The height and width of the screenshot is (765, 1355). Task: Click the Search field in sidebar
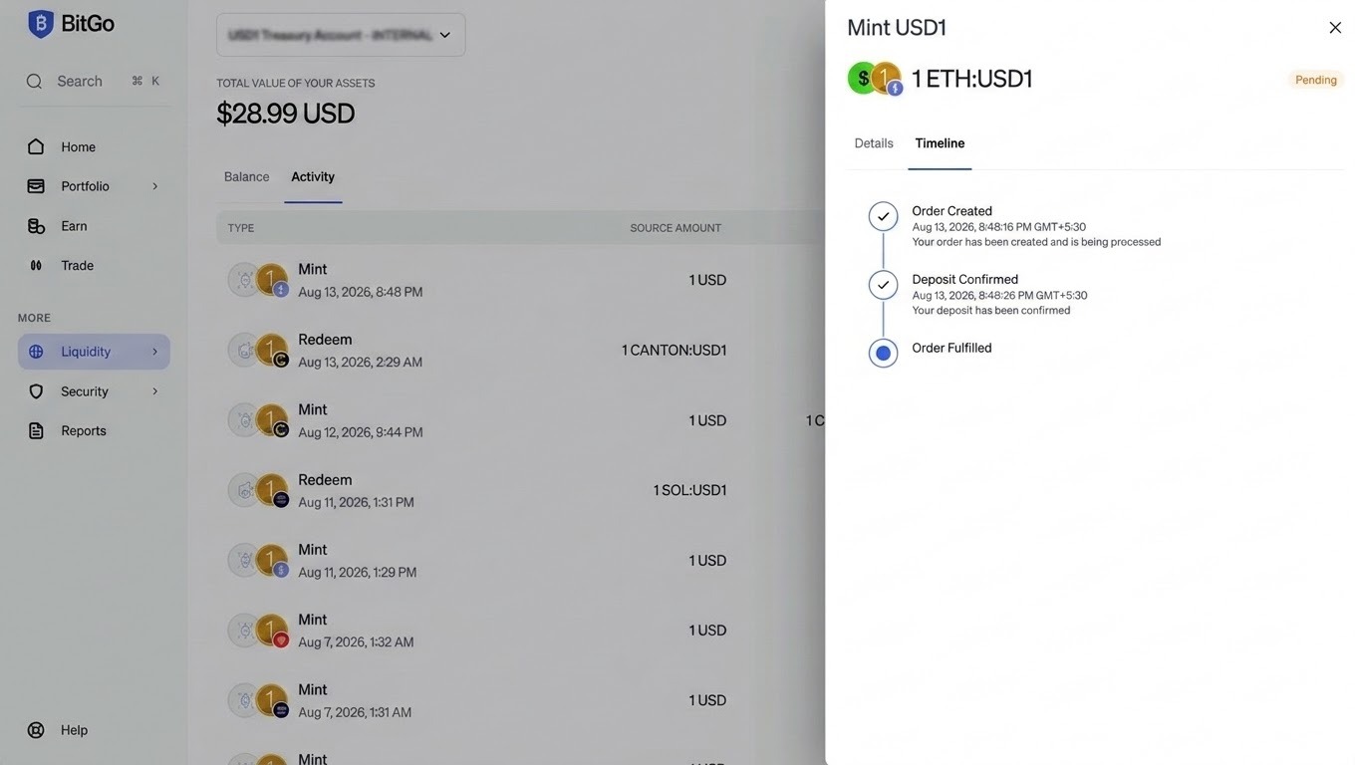click(94, 82)
